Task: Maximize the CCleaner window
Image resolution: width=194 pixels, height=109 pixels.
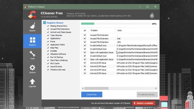Action: (148, 7)
